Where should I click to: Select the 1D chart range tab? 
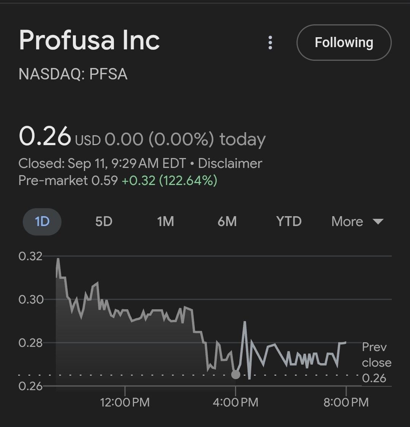42,222
